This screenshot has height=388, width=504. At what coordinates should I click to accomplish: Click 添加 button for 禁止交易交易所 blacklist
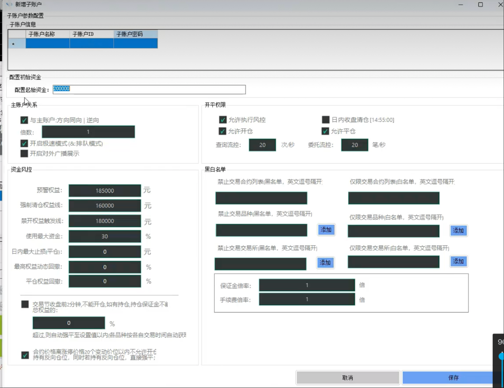325,263
